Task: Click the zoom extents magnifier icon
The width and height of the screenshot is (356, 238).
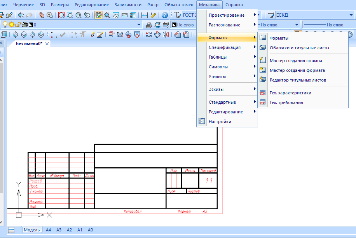Action: [79, 15]
